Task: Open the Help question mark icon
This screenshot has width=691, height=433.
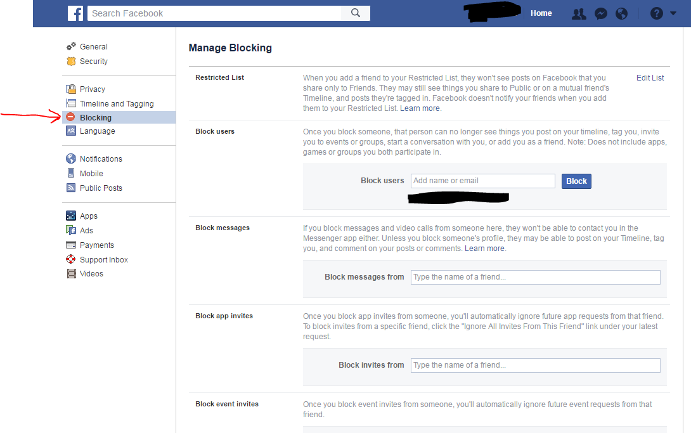Action: pos(656,14)
